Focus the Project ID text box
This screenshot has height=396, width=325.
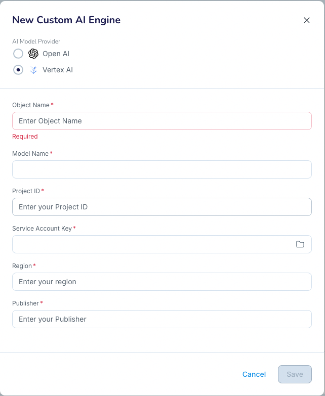[x=161, y=207]
